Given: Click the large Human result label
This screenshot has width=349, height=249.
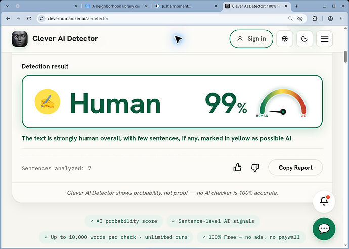Looking at the screenshot, I should (115, 103).
